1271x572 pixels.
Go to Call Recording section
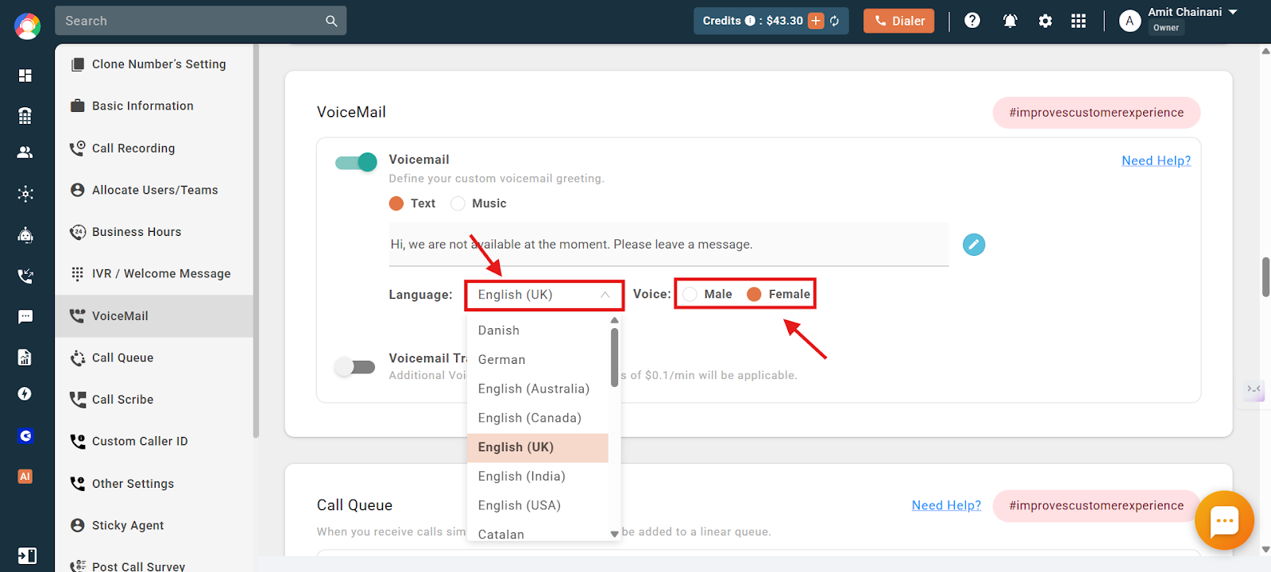tap(154, 149)
